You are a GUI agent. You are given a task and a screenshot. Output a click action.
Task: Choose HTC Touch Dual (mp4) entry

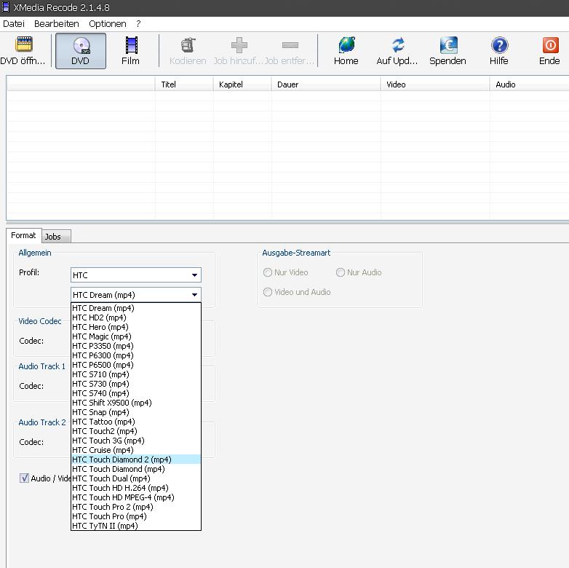pyautogui.click(x=136, y=478)
